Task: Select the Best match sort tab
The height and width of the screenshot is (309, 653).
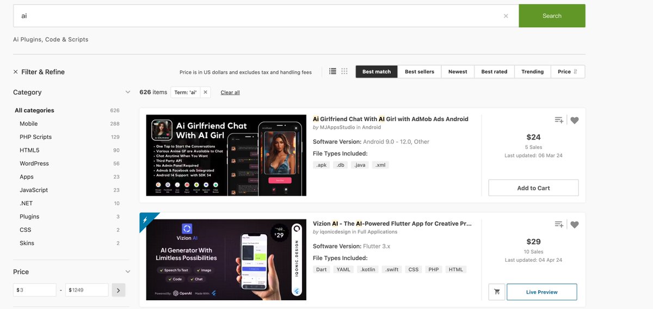Action: 377,72
